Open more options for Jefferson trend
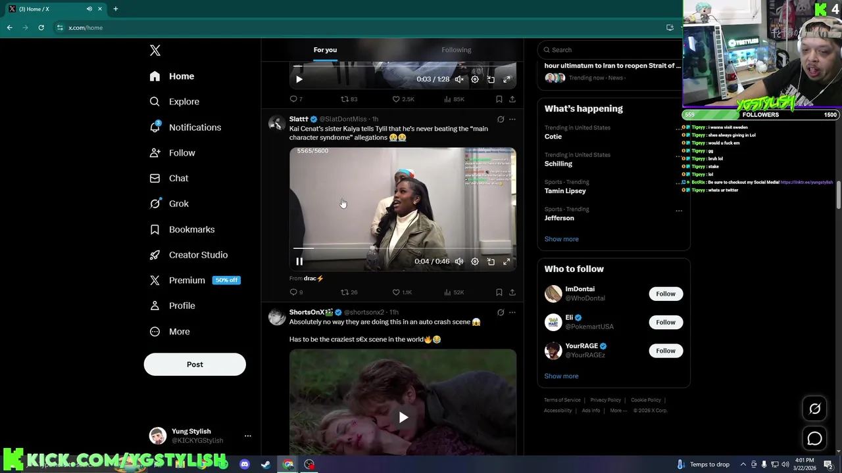The image size is (842, 473). 679,211
